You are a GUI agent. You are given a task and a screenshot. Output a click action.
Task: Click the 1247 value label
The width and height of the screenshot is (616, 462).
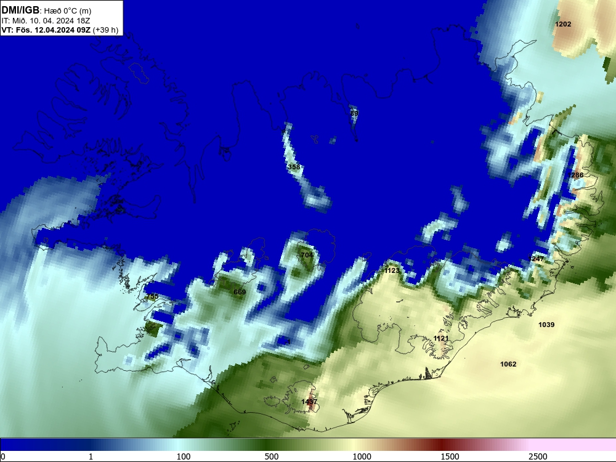point(537,259)
